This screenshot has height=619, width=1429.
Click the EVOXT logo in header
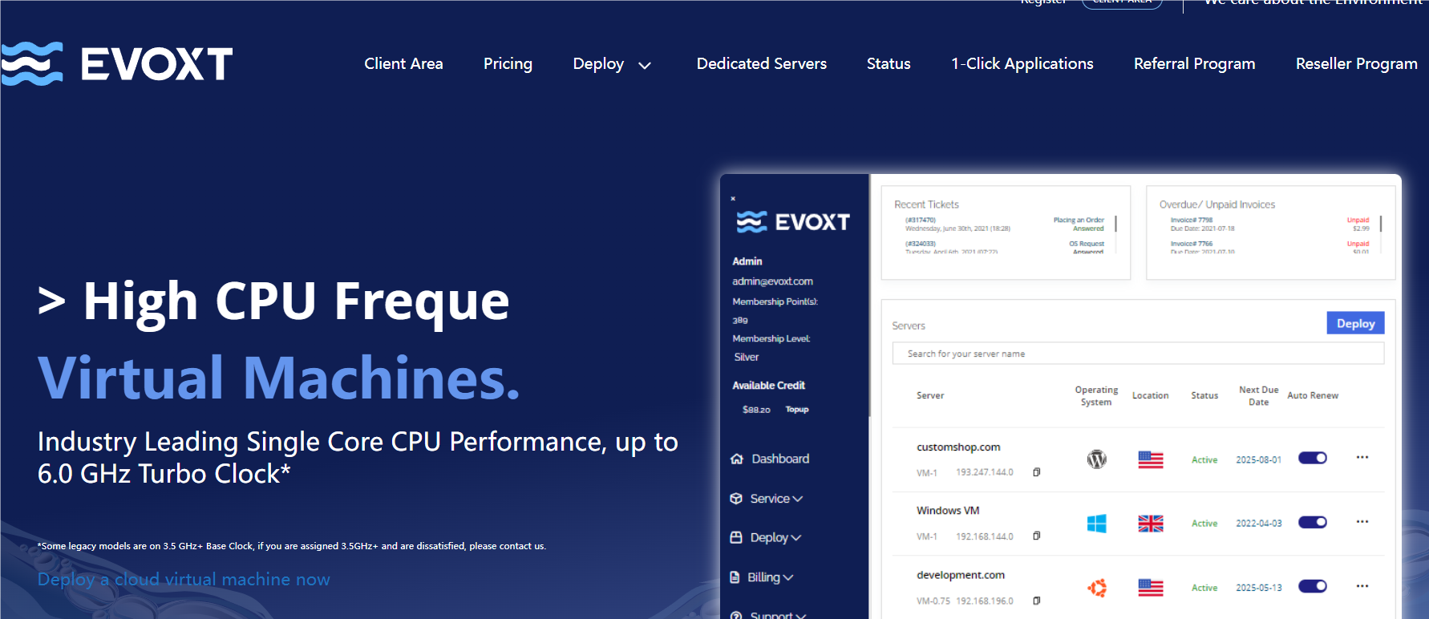[x=117, y=63]
